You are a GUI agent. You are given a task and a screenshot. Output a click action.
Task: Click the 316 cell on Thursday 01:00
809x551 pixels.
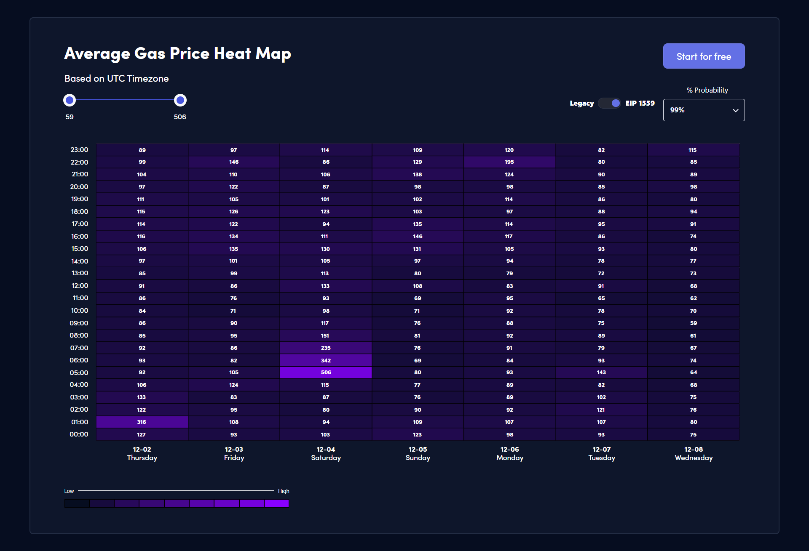point(142,422)
